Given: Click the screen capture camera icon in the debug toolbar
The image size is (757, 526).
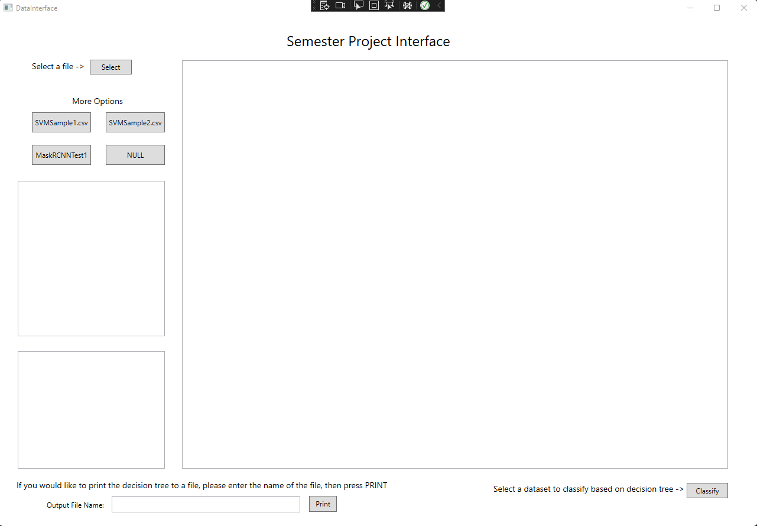Looking at the screenshot, I should [340, 5].
